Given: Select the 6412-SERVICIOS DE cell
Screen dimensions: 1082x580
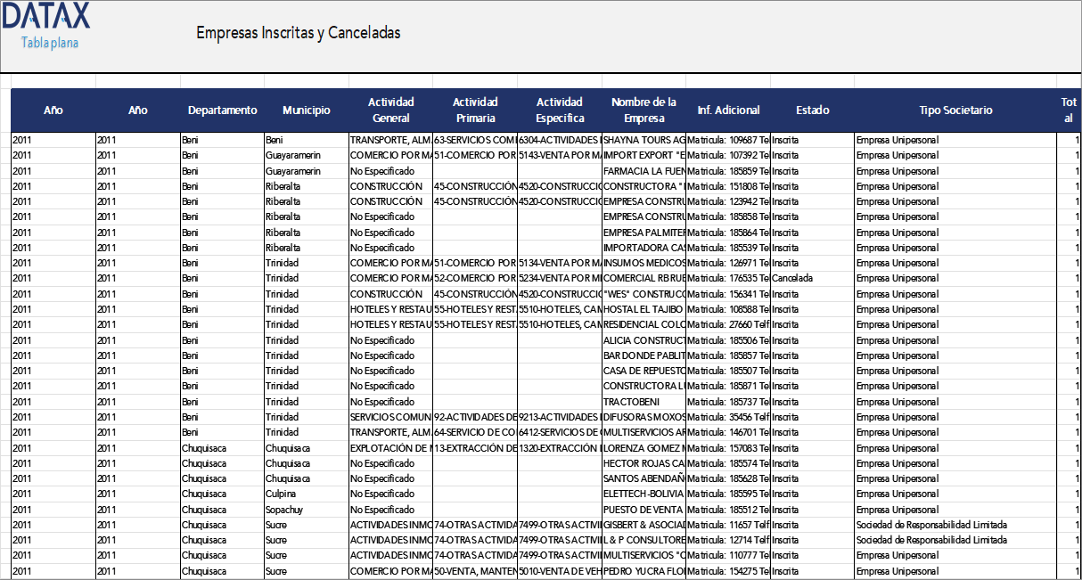Looking at the screenshot, I should (560, 432).
